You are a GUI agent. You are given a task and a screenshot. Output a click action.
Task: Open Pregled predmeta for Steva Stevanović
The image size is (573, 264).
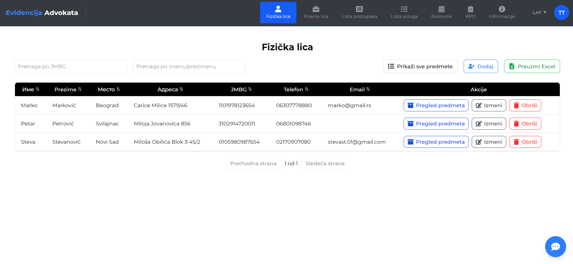pyautogui.click(x=436, y=142)
